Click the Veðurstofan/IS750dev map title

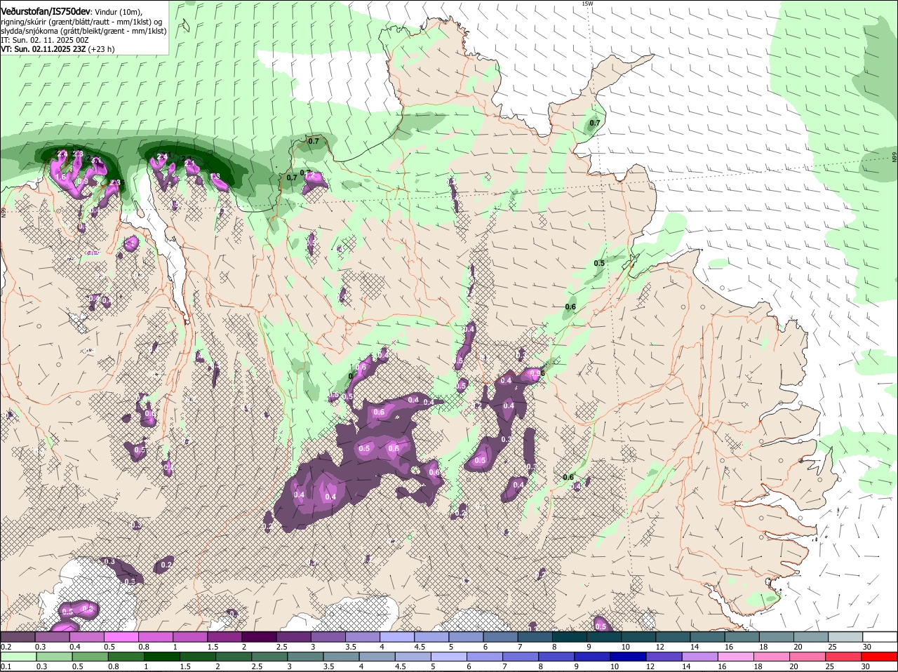pyautogui.click(x=46, y=11)
